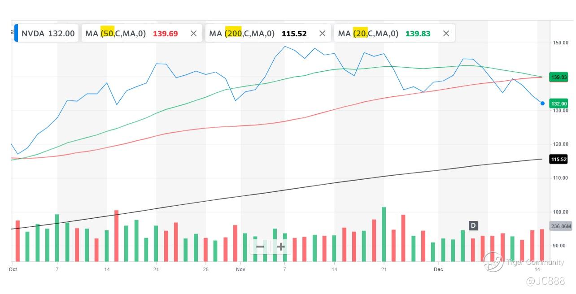Image resolution: width=576 pixels, height=294 pixels.
Task: Click the dividend D marker on the chart
Action: click(473, 225)
